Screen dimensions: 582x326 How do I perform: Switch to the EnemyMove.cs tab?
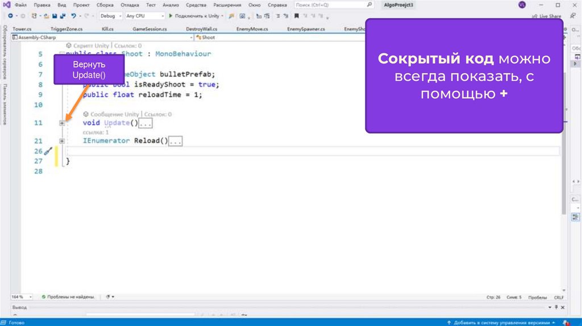coord(252,29)
